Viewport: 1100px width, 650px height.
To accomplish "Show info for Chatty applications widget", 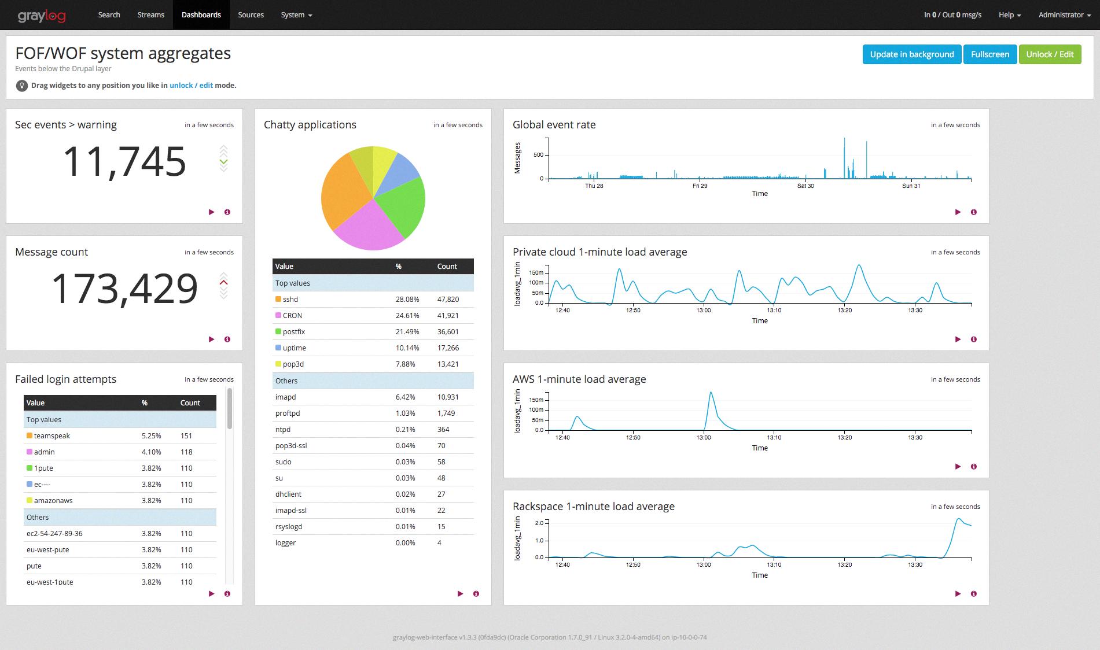I will pos(476,594).
